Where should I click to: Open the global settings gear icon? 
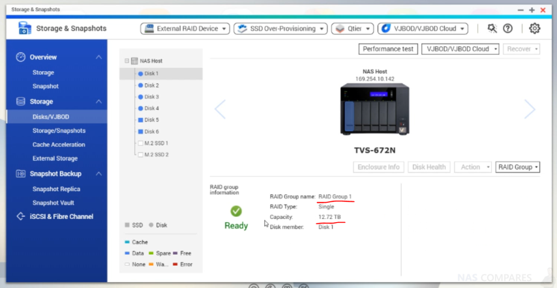point(535,29)
